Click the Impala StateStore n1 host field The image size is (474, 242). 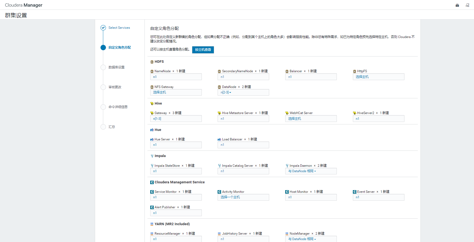pos(176,171)
